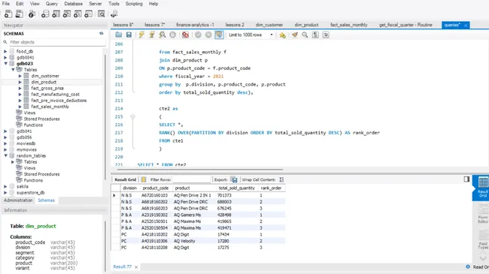
Task: Toggle invisible characters display
Action: 315,35
